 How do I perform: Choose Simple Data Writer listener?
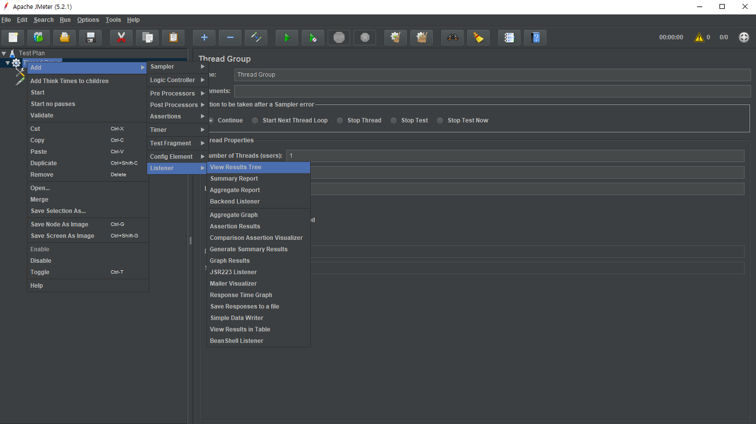point(259,318)
